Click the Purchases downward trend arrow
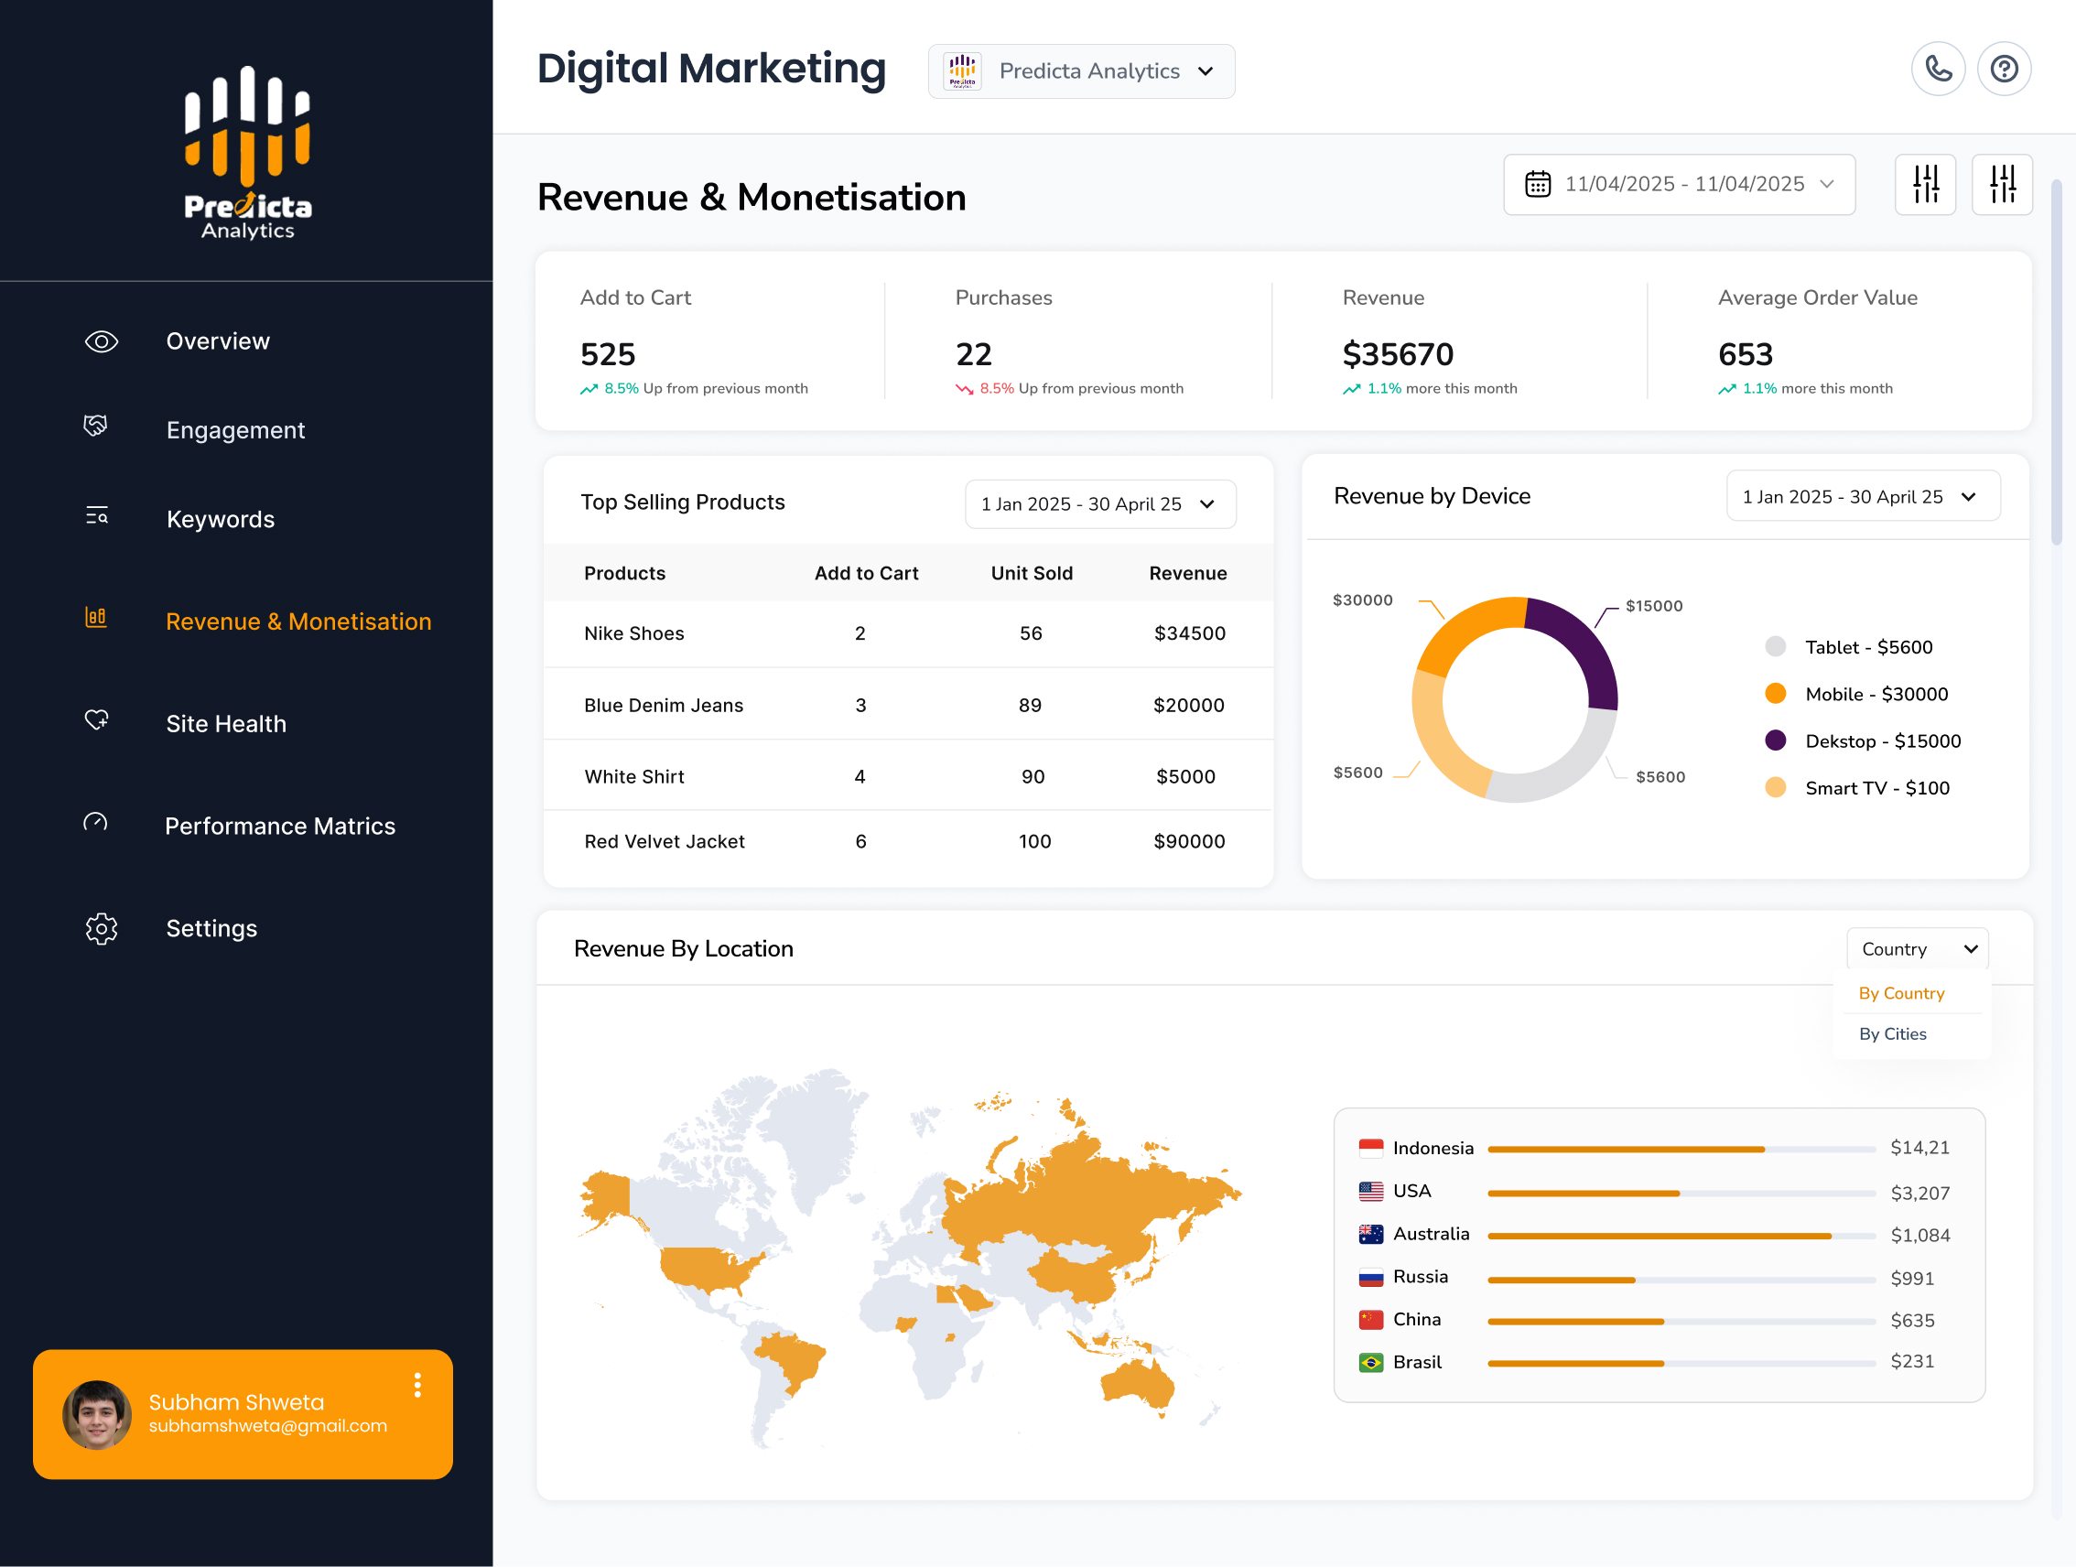This screenshot has height=1567, width=2076. tap(964, 389)
